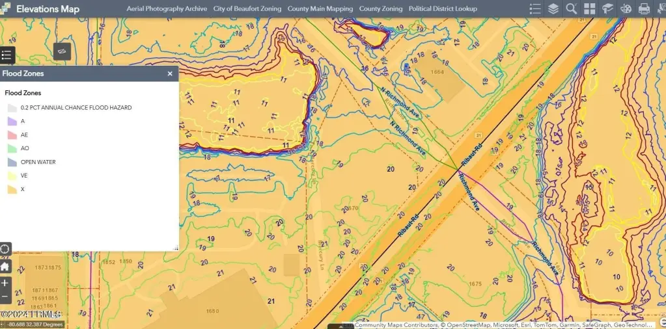Open the Basemap Gallery grid icon
The height and width of the screenshot is (329, 666).
(590, 8)
